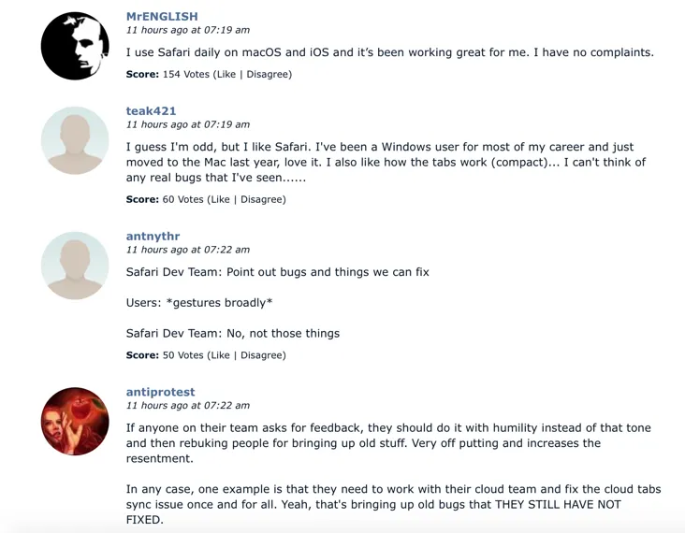Viewport: 685px width, 533px height.
Task: Click the 154 Votes score text
Action: 185,74
